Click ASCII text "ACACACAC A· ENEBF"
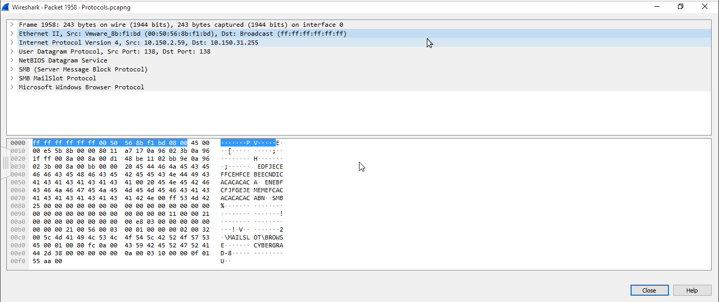The width and height of the screenshot is (719, 302). (252, 182)
